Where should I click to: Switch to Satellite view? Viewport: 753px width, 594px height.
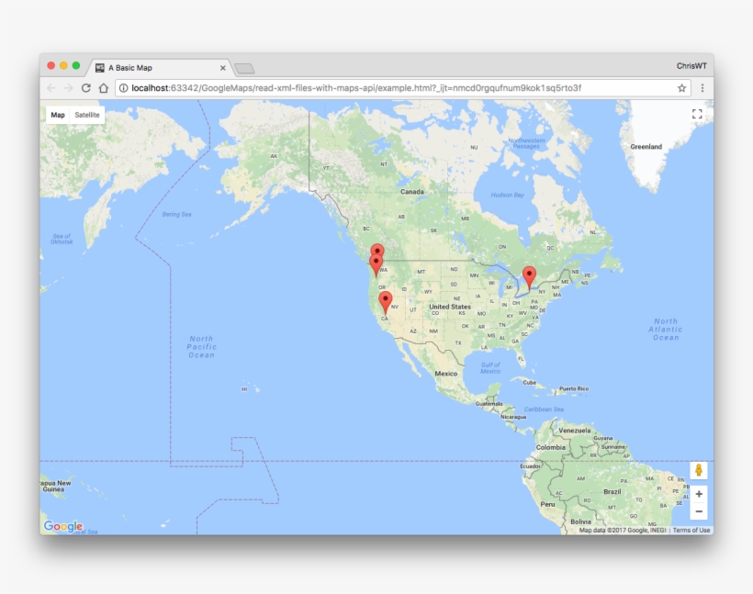(x=88, y=114)
